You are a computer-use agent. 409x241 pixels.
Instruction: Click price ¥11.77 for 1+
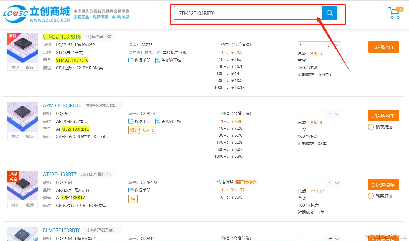238,190
